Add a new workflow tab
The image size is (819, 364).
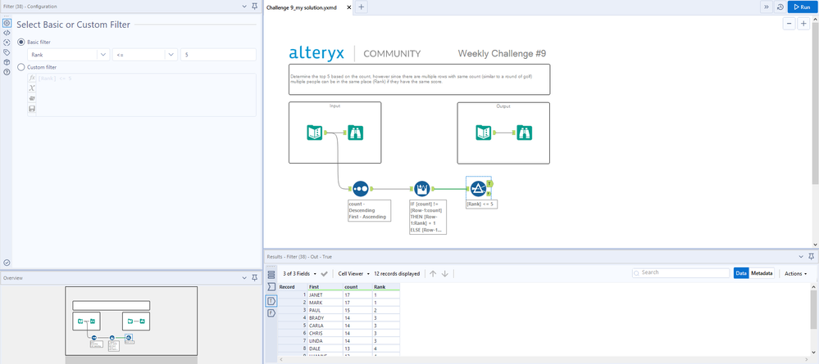(x=362, y=7)
